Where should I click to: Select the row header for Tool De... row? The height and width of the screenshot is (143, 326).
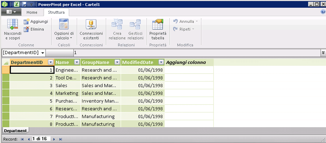(x=6, y=78)
